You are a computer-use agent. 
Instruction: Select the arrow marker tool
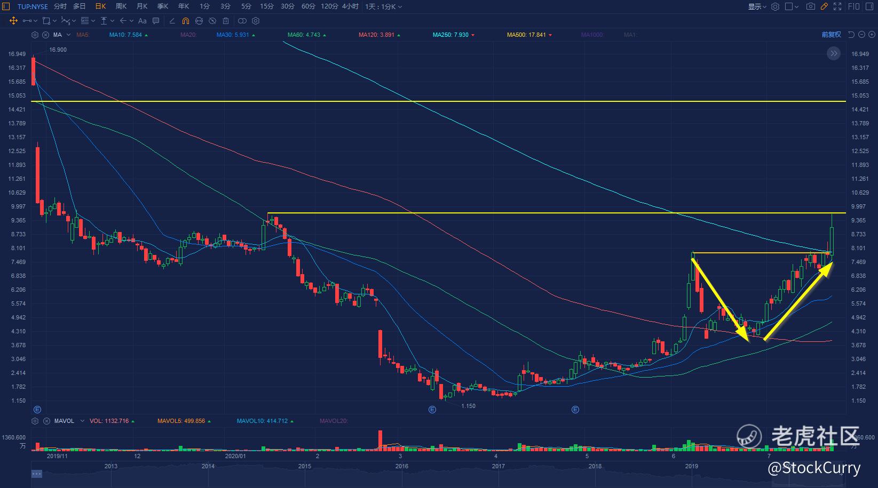pos(123,21)
